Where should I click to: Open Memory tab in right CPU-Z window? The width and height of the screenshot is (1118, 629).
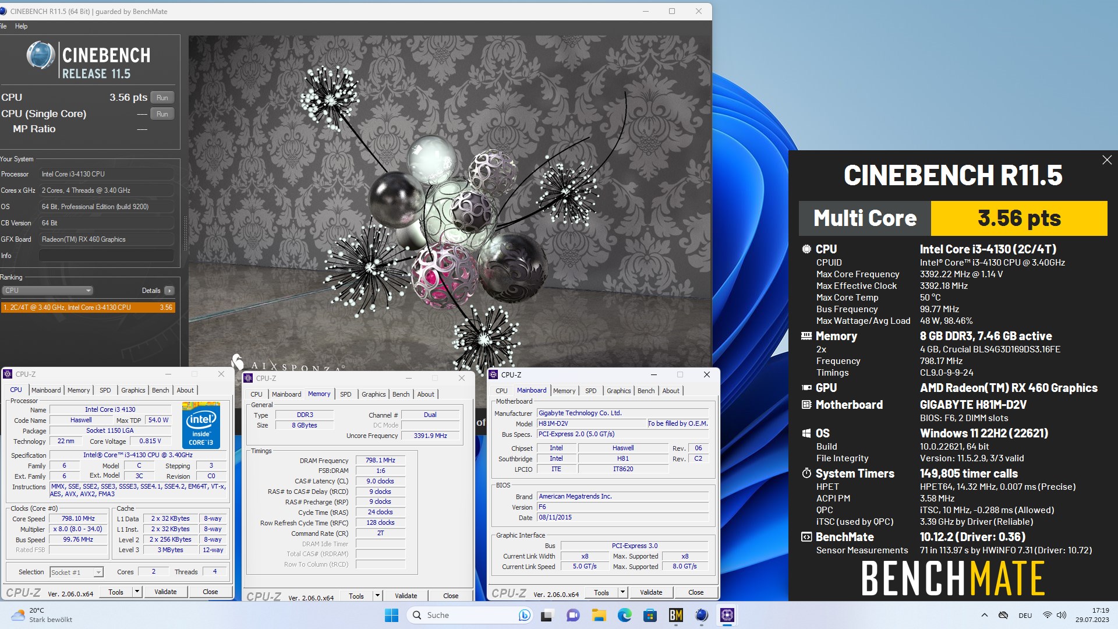click(564, 391)
